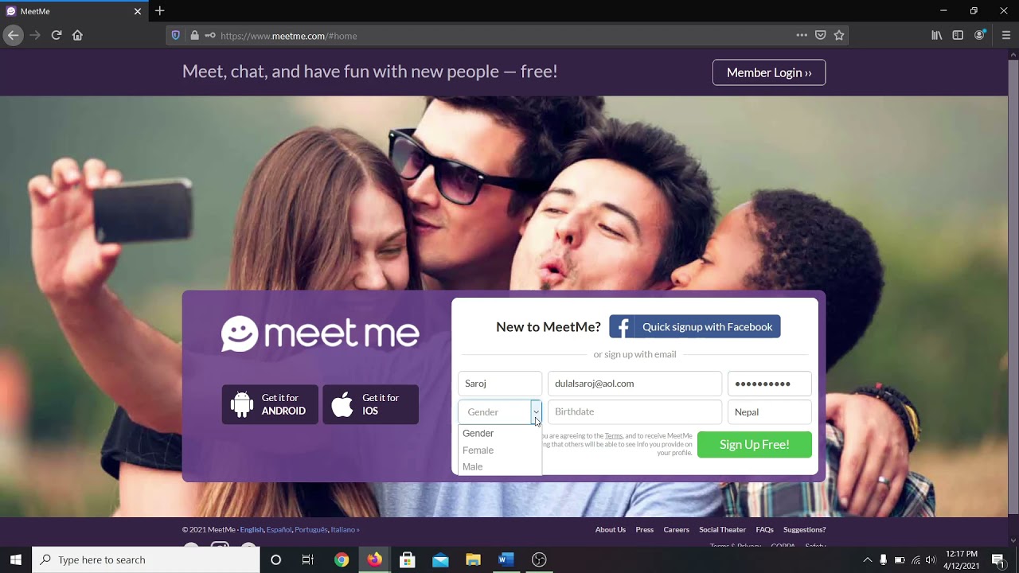
Task: Close the MeetMe tab
Action: point(137,11)
